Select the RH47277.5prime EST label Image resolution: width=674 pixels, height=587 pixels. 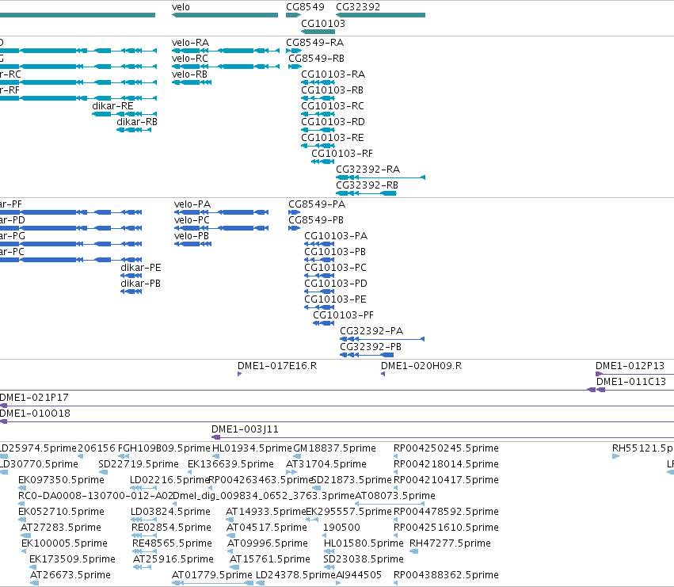pyautogui.click(x=450, y=544)
